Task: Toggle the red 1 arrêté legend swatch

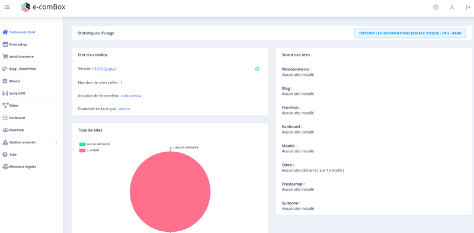Action: click(x=82, y=150)
